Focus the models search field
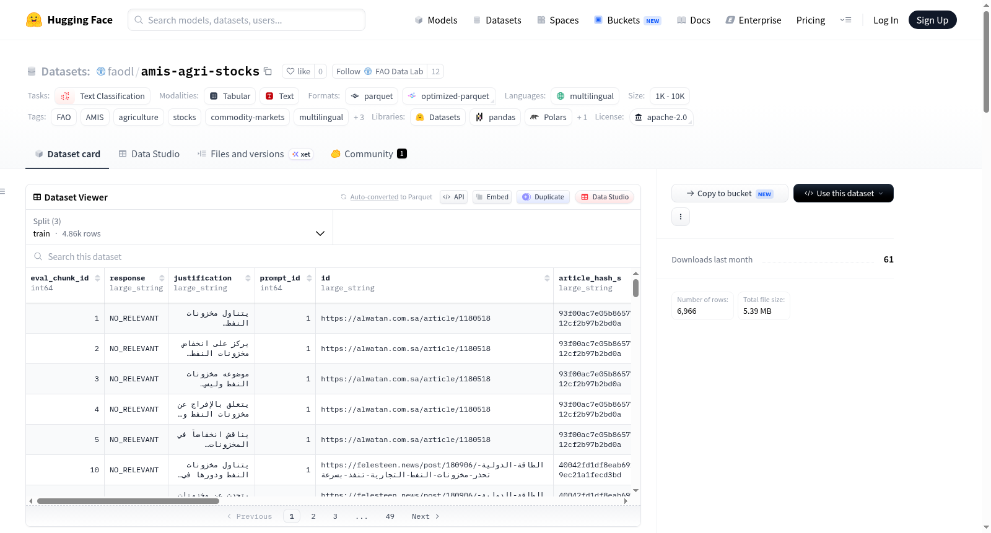991x533 pixels. click(247, 20)
